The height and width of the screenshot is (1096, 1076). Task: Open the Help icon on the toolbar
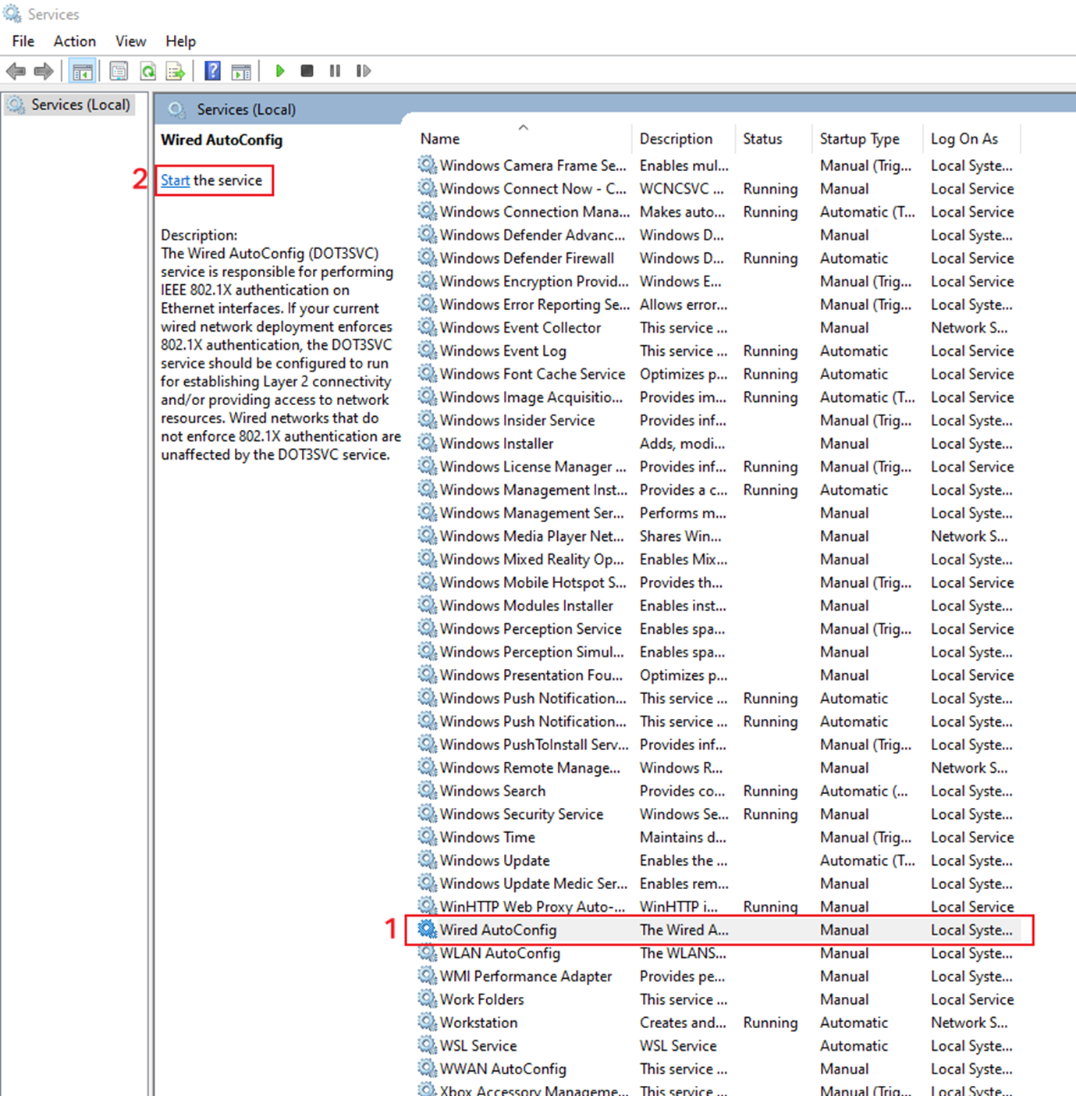[211, 71]
